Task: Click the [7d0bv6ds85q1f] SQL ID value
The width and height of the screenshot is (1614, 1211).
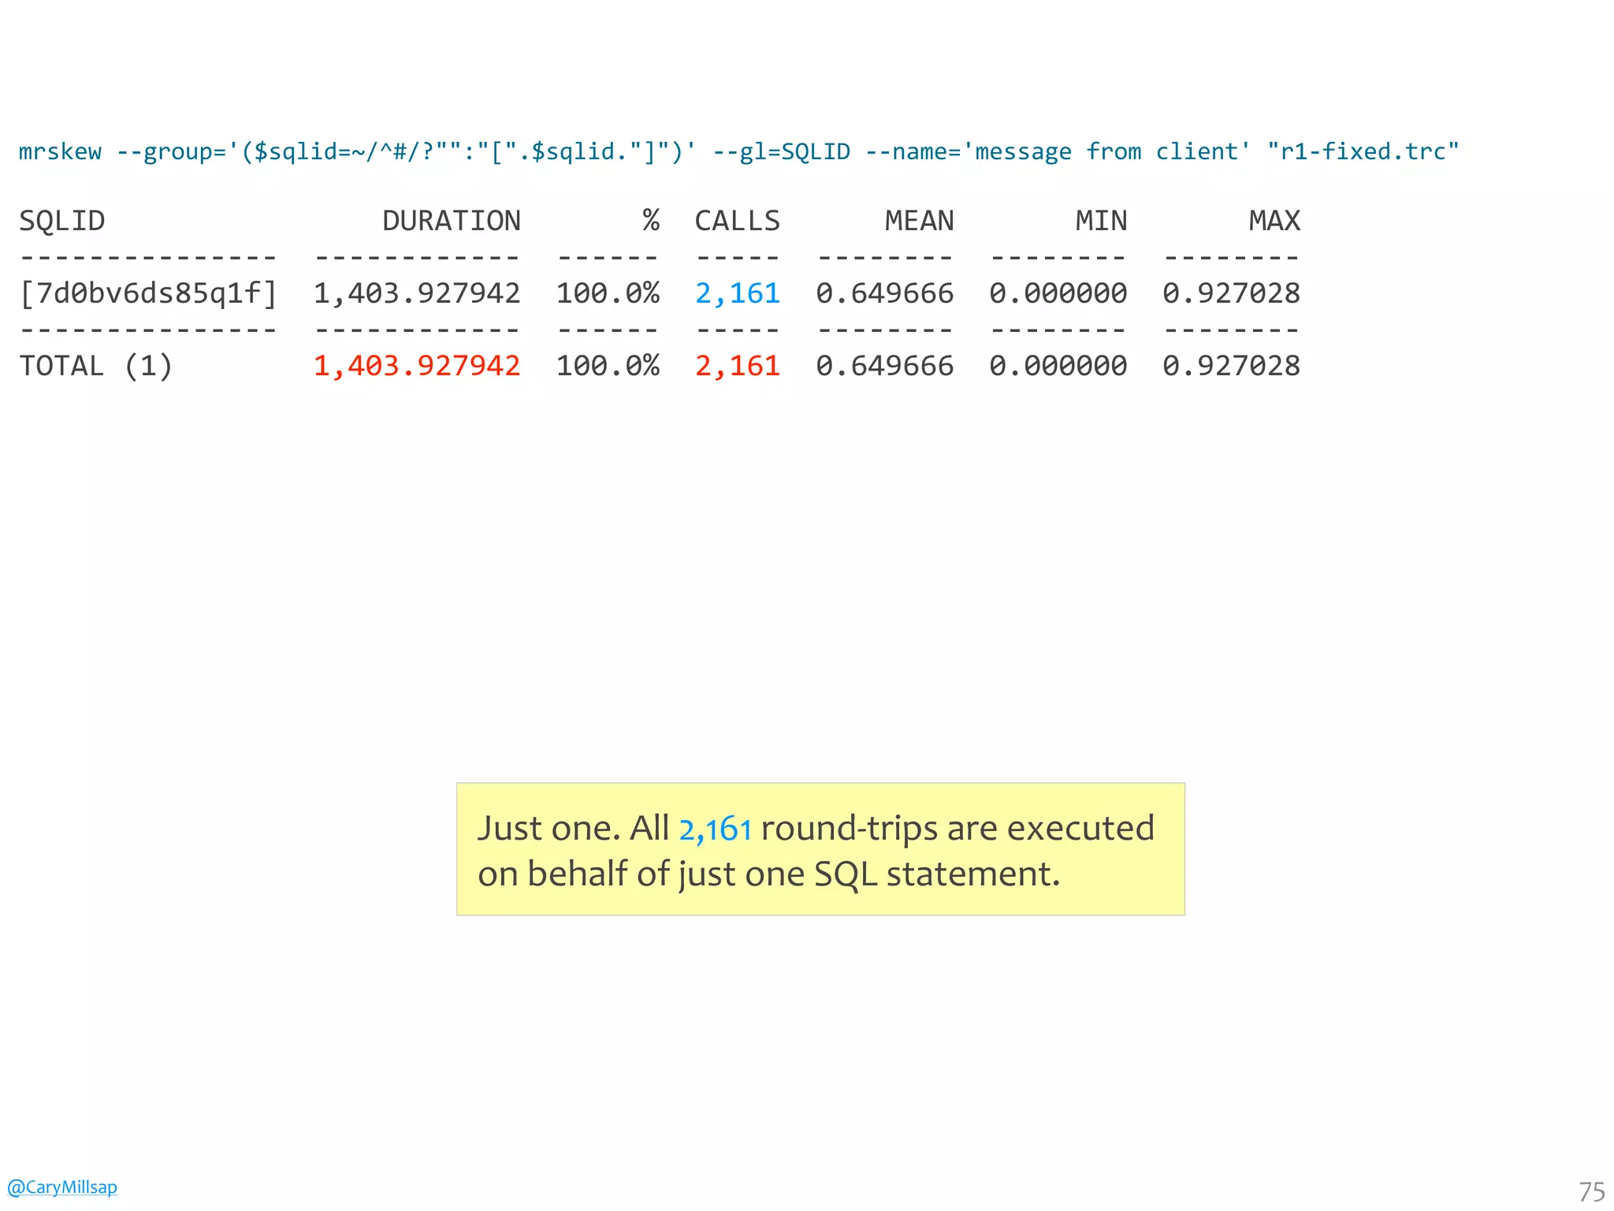Action: 148,293
